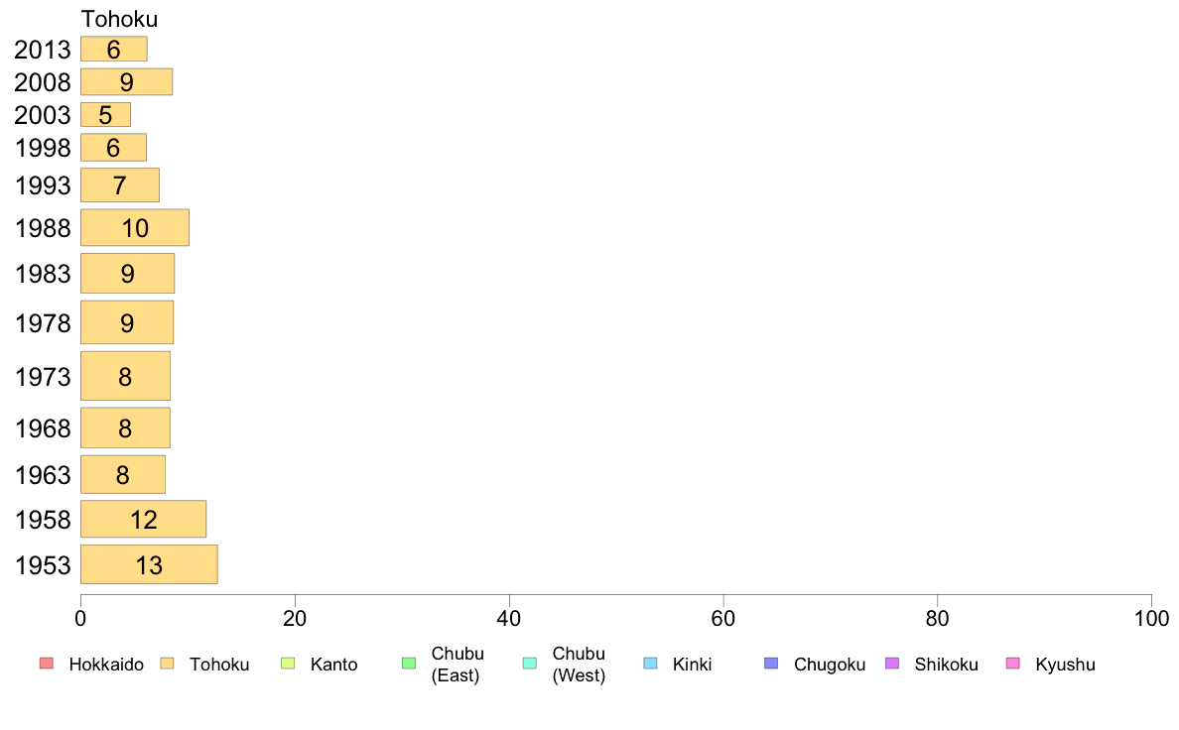Click the Tohoku chart title
The width and height of the screenshot is (1179, 730).
(x=119, y=19)
